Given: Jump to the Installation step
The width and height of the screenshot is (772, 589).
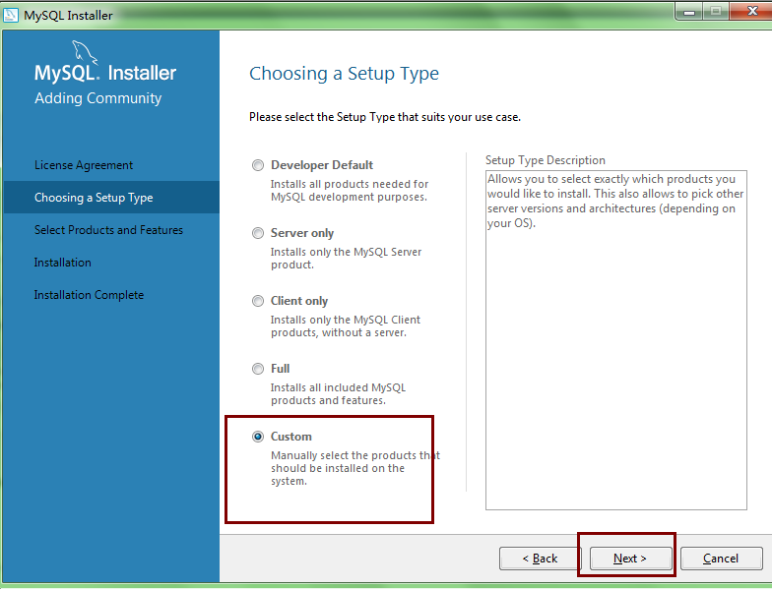Looking at the screenshot, I should pyautogui.click(x=63, y=263).
